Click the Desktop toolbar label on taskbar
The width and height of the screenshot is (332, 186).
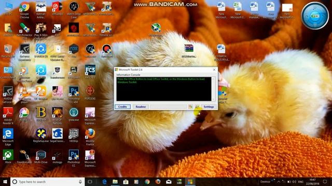[x=265, y=181]
